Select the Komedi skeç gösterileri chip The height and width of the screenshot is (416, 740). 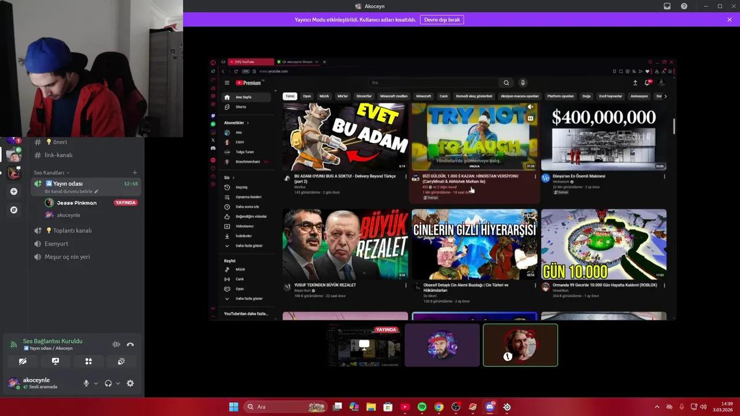[474, 96]
